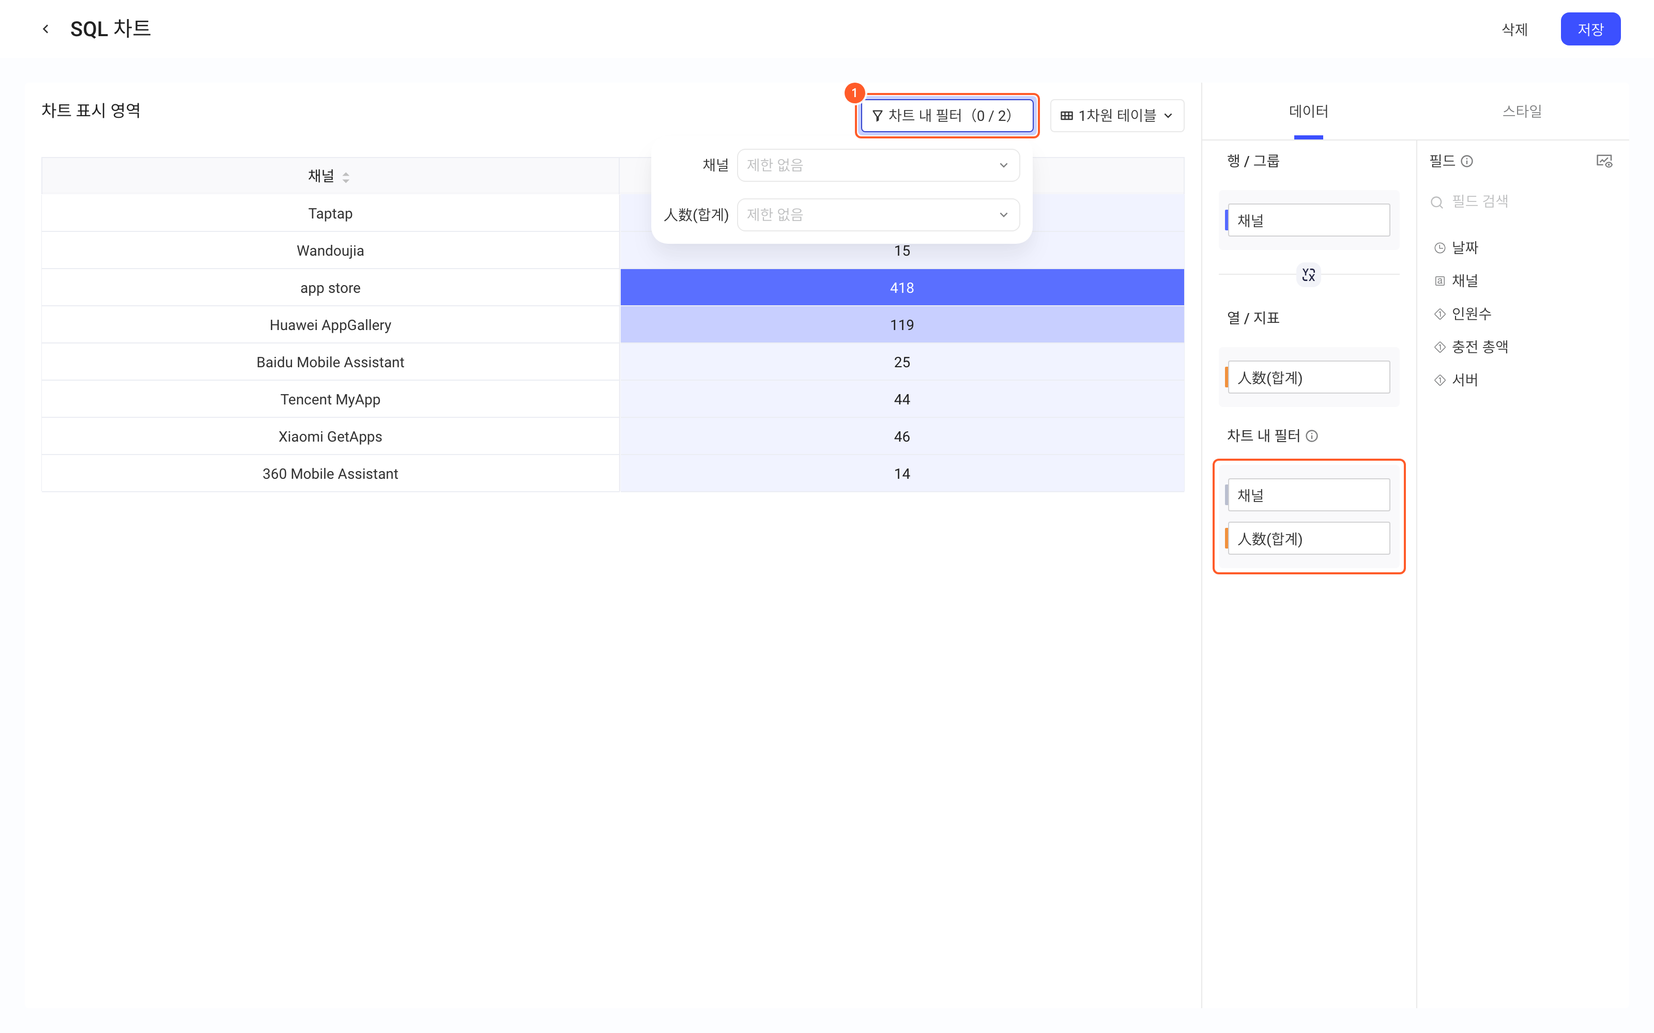Viewport: 1654px width, 1033px height.
Task: Open the 차트 내 필터 (0 / 2) button
Action: pyautogui.click(x=946, y=116)
